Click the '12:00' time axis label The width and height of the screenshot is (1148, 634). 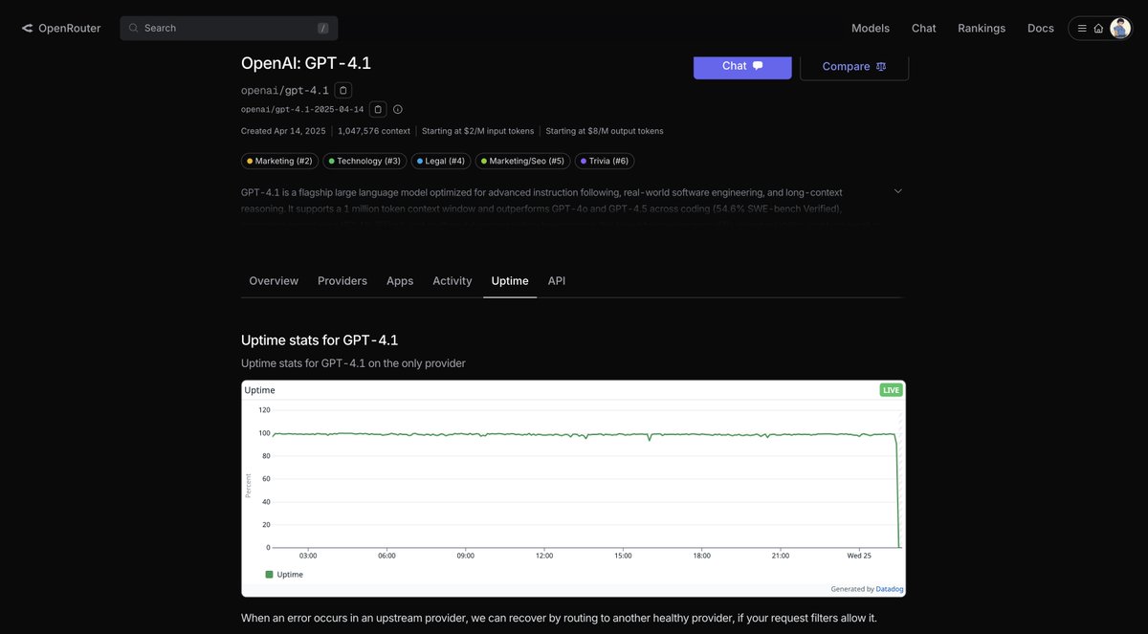pyautogui.click(x=544, y=556)
